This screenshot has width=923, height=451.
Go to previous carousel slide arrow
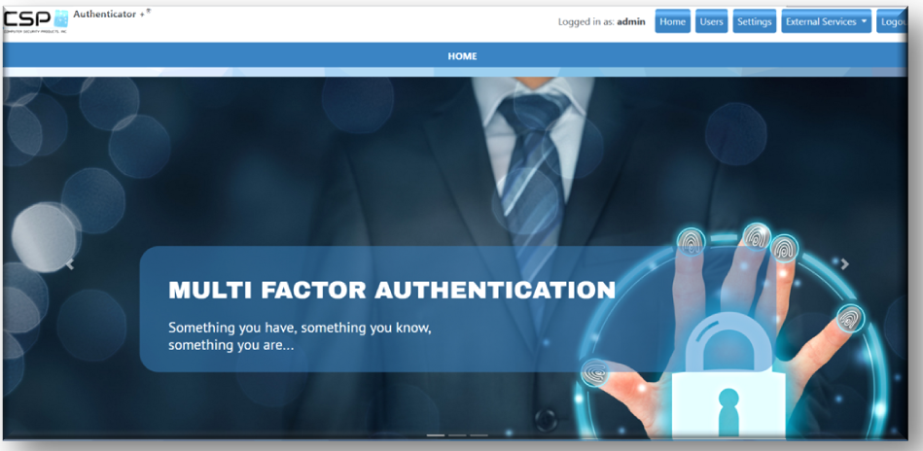pos(70,264)
